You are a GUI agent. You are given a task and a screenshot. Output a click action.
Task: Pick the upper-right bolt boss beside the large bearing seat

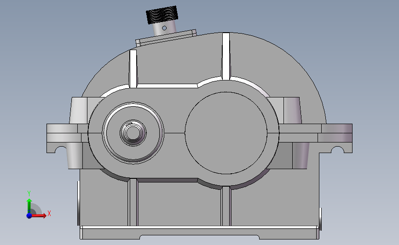pyautogui.click(x=293, y=111)
